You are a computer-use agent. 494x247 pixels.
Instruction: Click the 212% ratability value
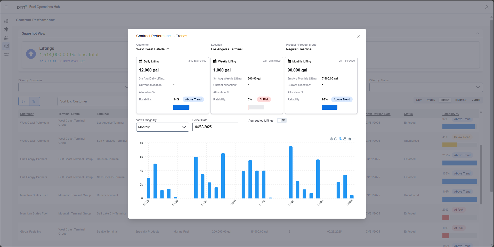pyautogui.click(x=446, y=155)
